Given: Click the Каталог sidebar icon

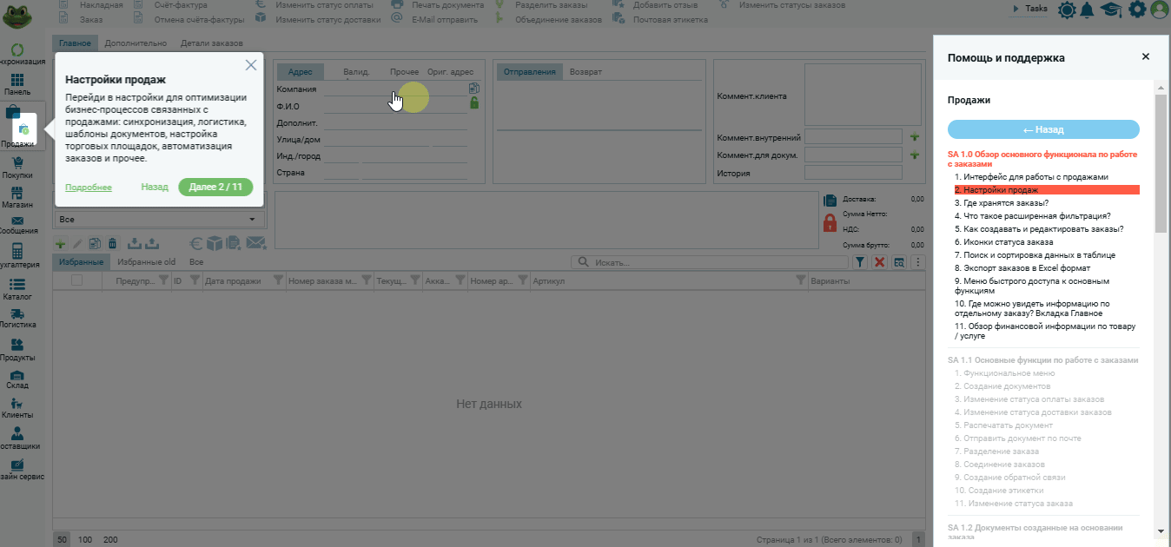Looking at the screenshot, I should pyautogui.click(x=17, y=285).
